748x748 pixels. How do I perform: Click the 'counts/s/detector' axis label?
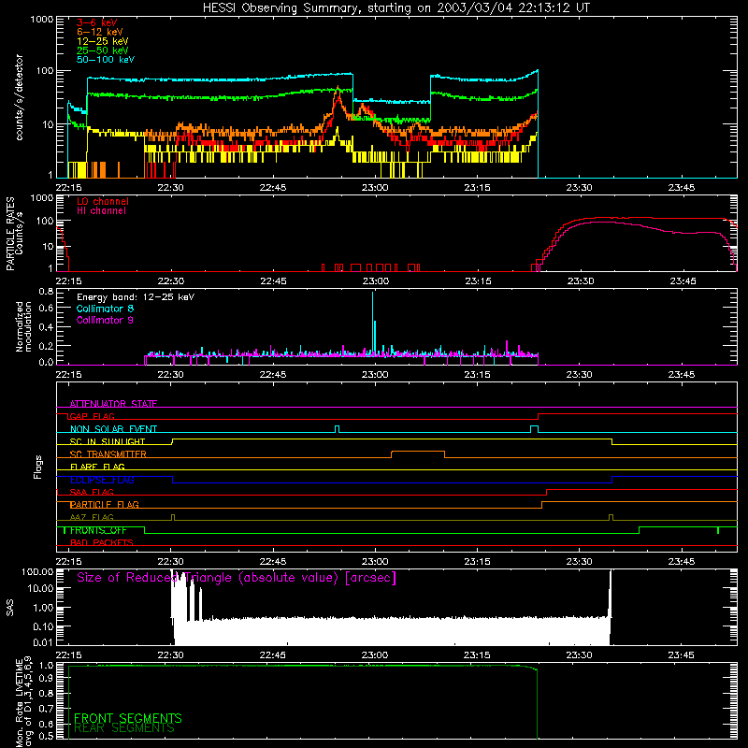coord(19,97)
